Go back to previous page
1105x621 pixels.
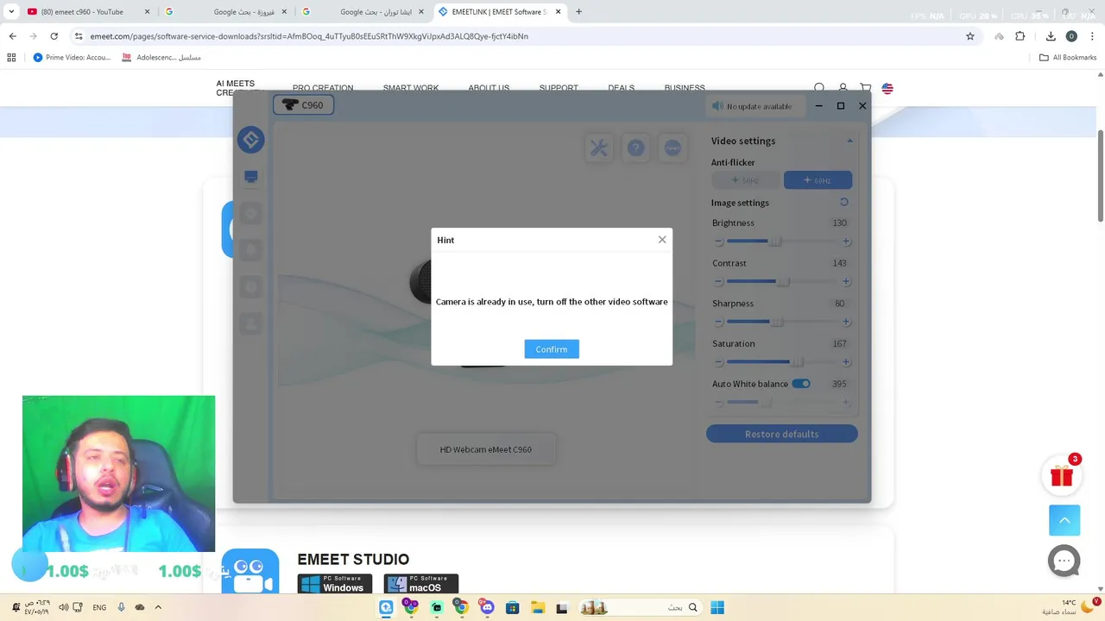point(12,36)
